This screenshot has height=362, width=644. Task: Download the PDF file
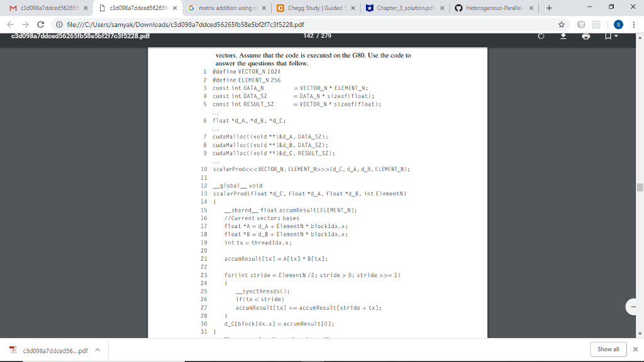[563, 36]
